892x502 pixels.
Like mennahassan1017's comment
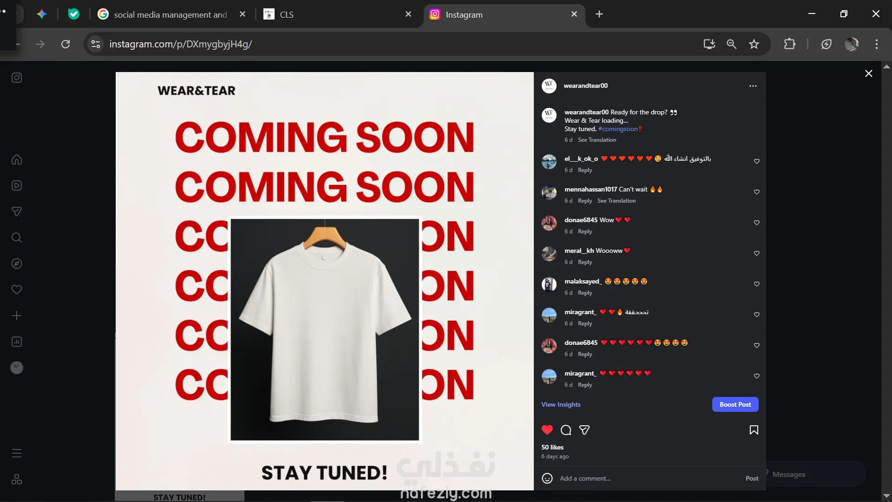(x=757, y=192)
